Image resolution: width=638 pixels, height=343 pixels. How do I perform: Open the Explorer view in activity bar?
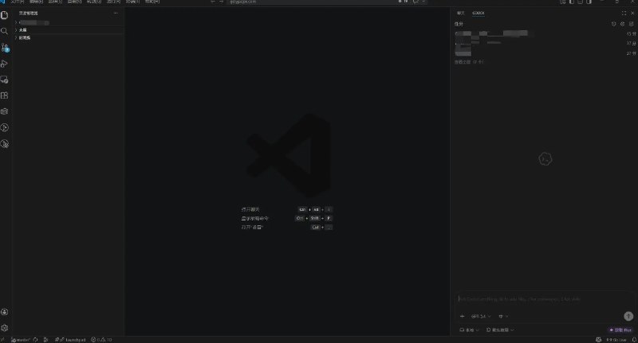click(x=5, y=15)
